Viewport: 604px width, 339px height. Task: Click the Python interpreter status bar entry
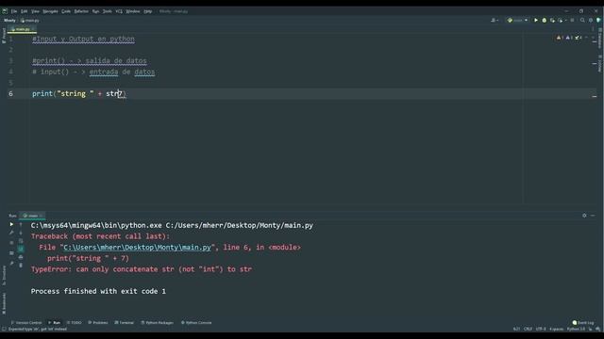[x=576, y=329]
